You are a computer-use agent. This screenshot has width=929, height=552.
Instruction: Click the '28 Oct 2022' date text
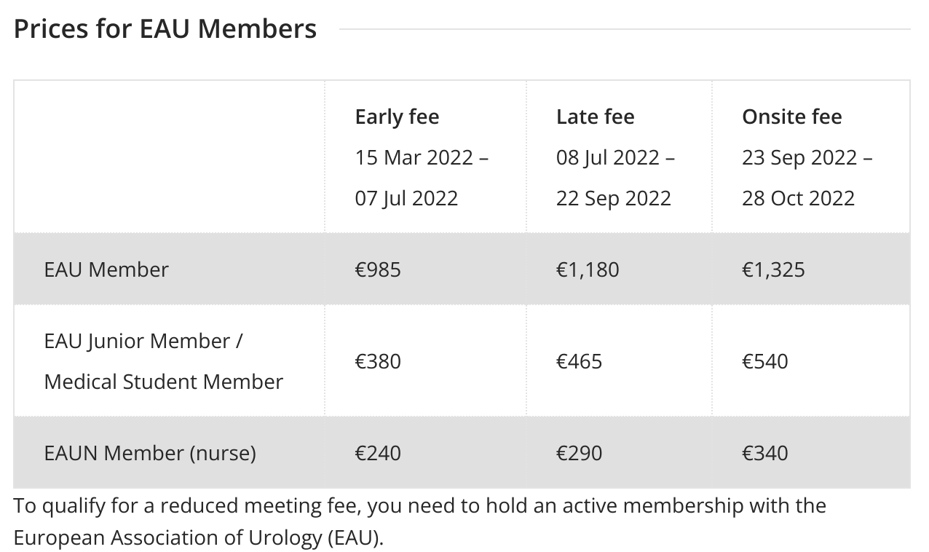[x=799, y=198]
